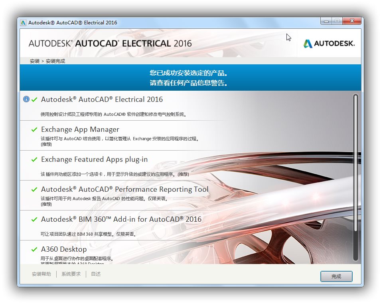The image size is (381, 304).
Task: Click the description 使用控制设计师及工程师专用的 AutoCAD
Action: pyautogui.click(x=113, y=114)
